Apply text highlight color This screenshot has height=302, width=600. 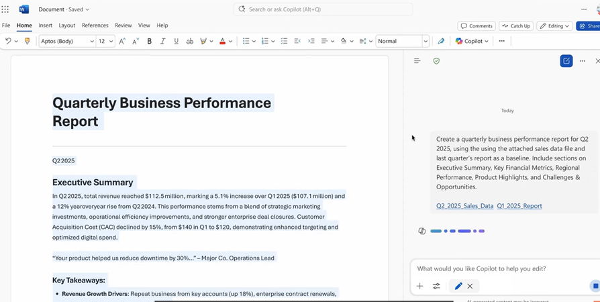tap(203, 42)
